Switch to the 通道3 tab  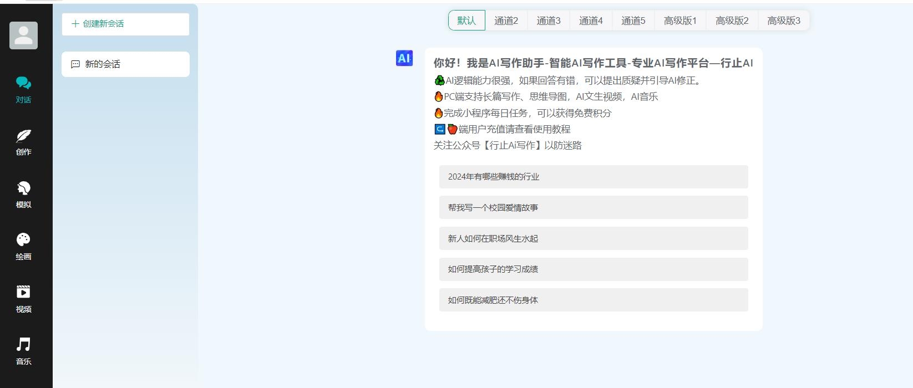[549, 21]
